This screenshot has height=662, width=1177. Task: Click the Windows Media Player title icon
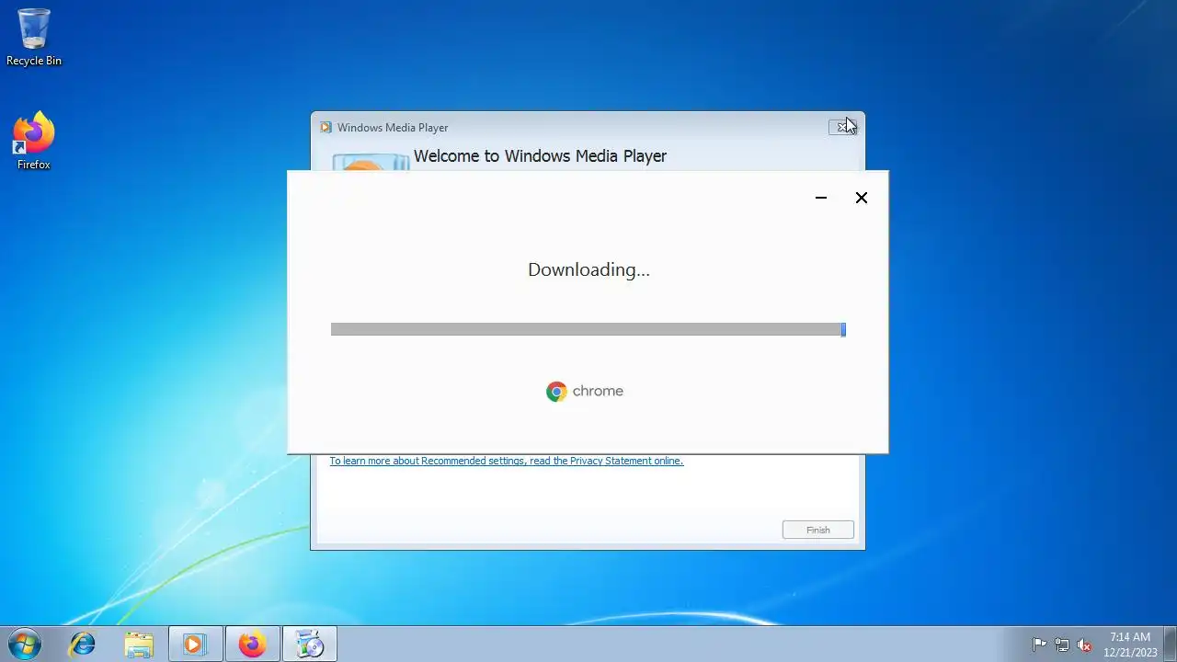pyautogui.click(x=326, y=128)
